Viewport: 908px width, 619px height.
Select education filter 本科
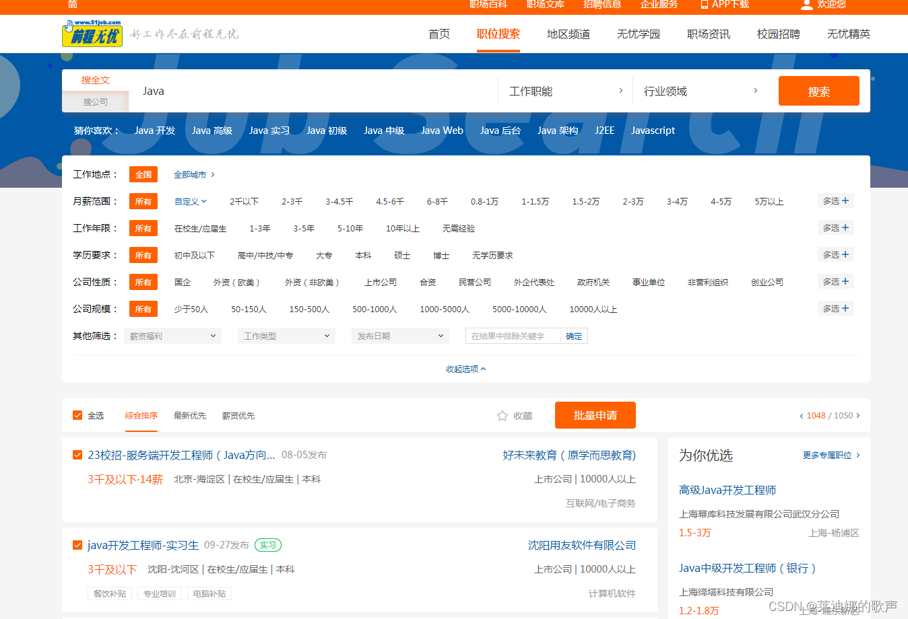[x=363, y=255]
